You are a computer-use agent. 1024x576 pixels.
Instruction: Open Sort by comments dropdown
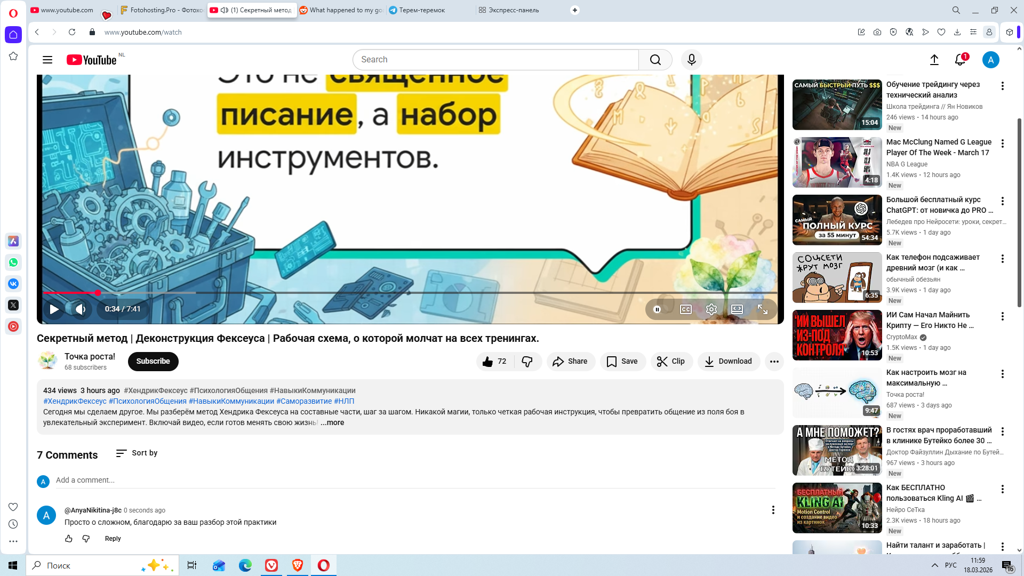click(x=137, y=453)
